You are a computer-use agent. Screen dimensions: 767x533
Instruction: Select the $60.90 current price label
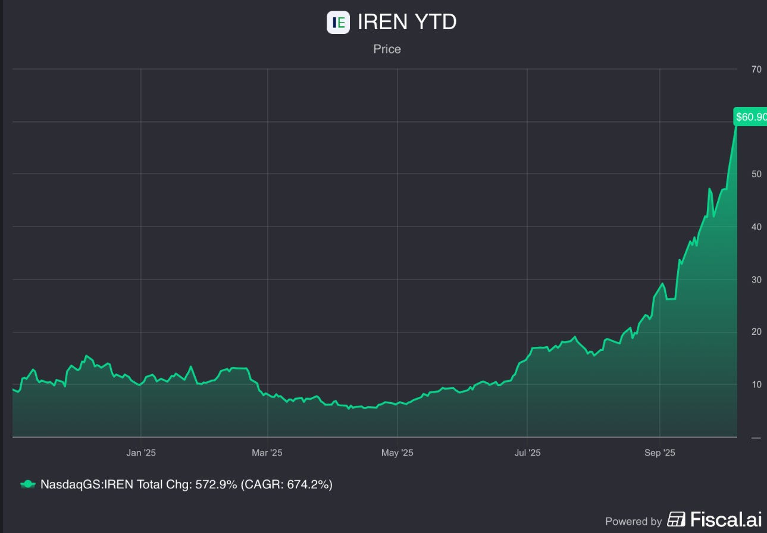click(750, 117)
